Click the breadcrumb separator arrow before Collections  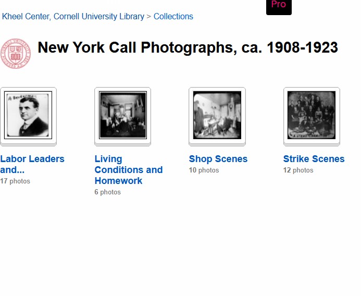click(x=149, y=17)
